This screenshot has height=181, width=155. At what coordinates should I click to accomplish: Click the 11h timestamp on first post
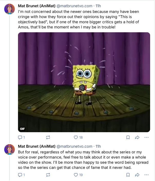[x=98, y=6]
